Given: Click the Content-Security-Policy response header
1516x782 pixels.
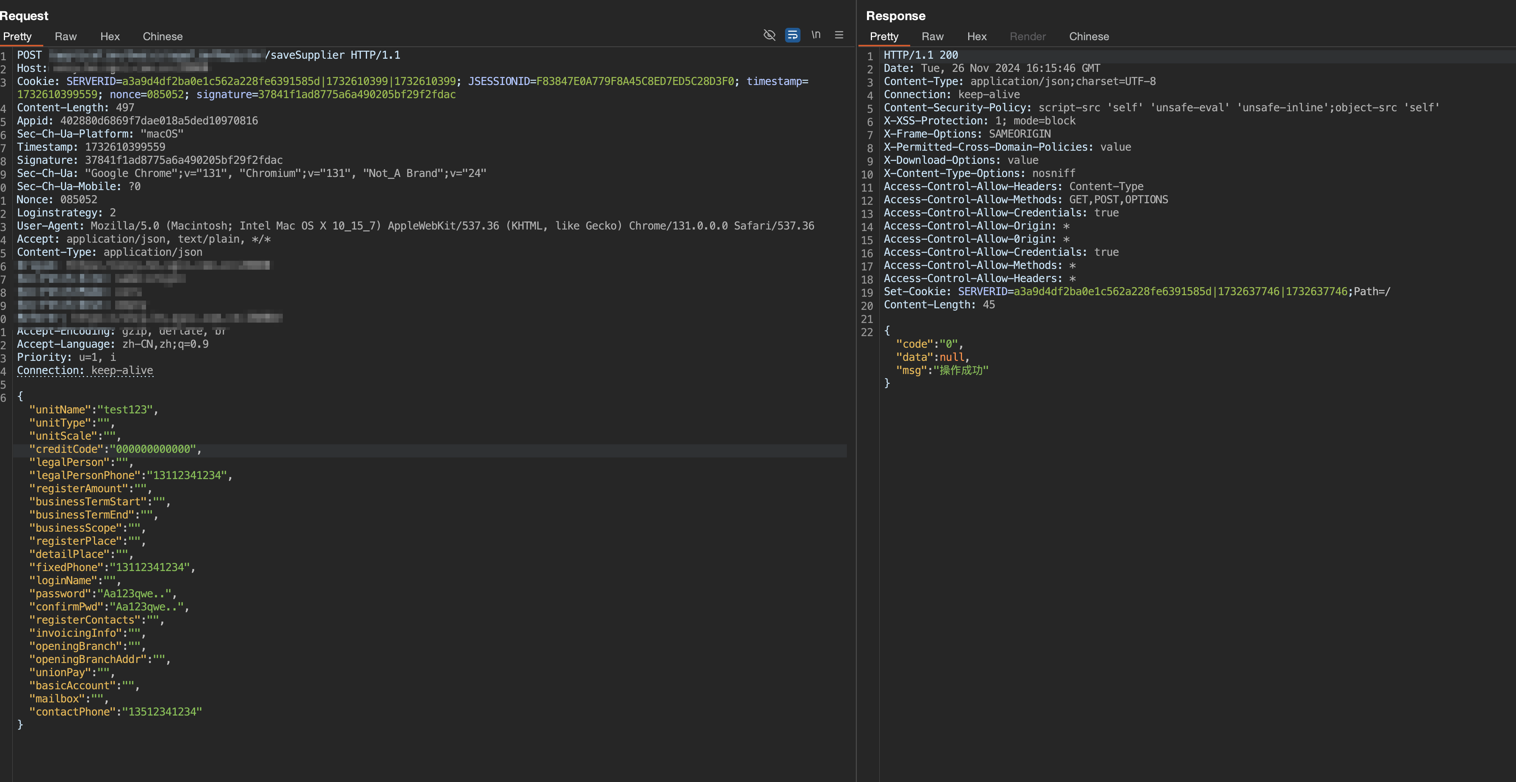Looking at the screenshot, I should (1161, 108).
